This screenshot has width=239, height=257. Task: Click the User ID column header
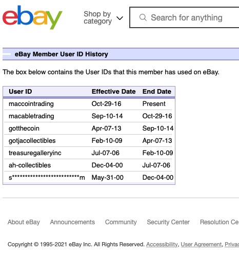coord(21,92)
